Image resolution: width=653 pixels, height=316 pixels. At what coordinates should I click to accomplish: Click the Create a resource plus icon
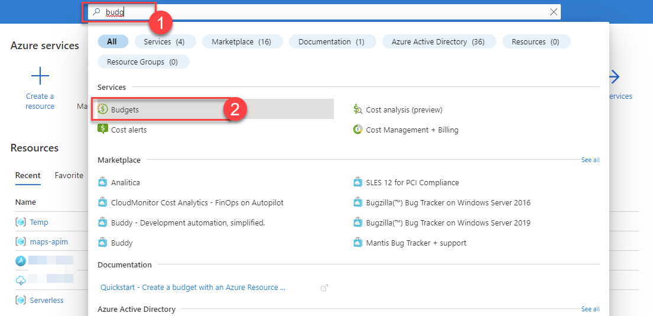point(40,76)
